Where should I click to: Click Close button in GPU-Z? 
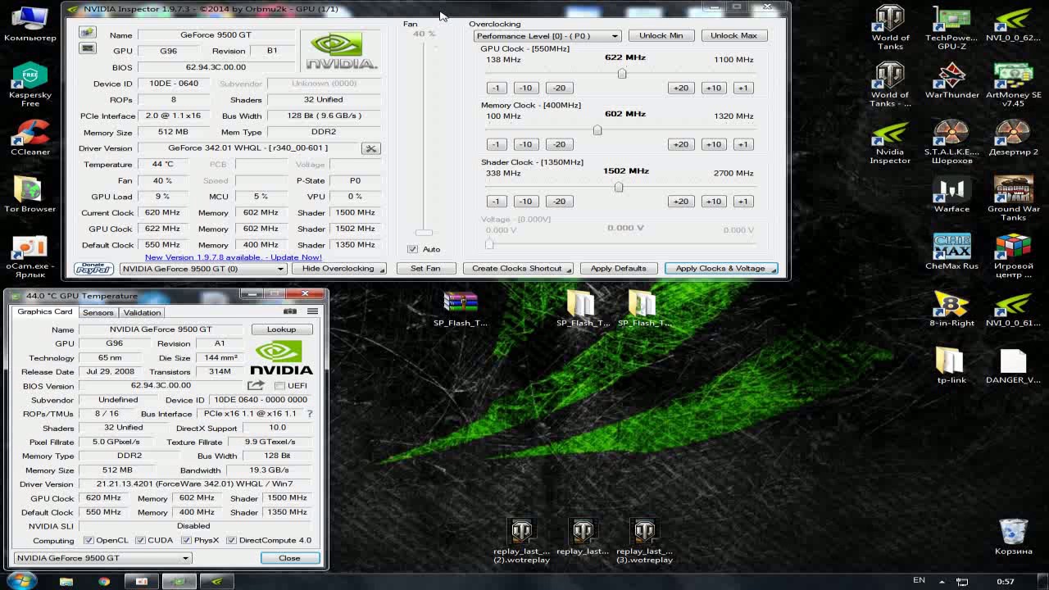tap(289, 558)
